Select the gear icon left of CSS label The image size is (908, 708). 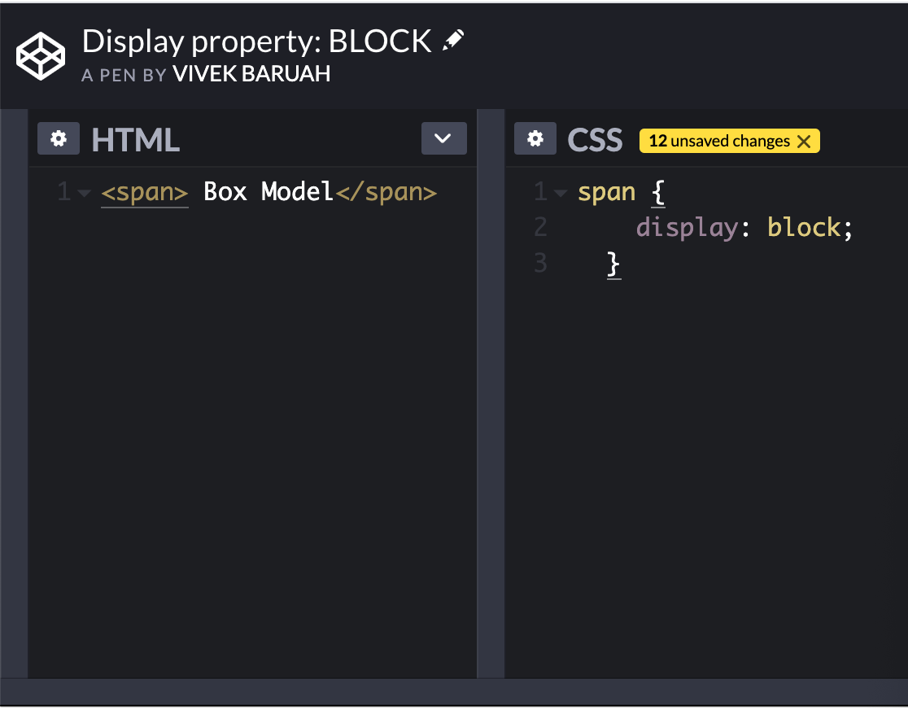[535, 138]
